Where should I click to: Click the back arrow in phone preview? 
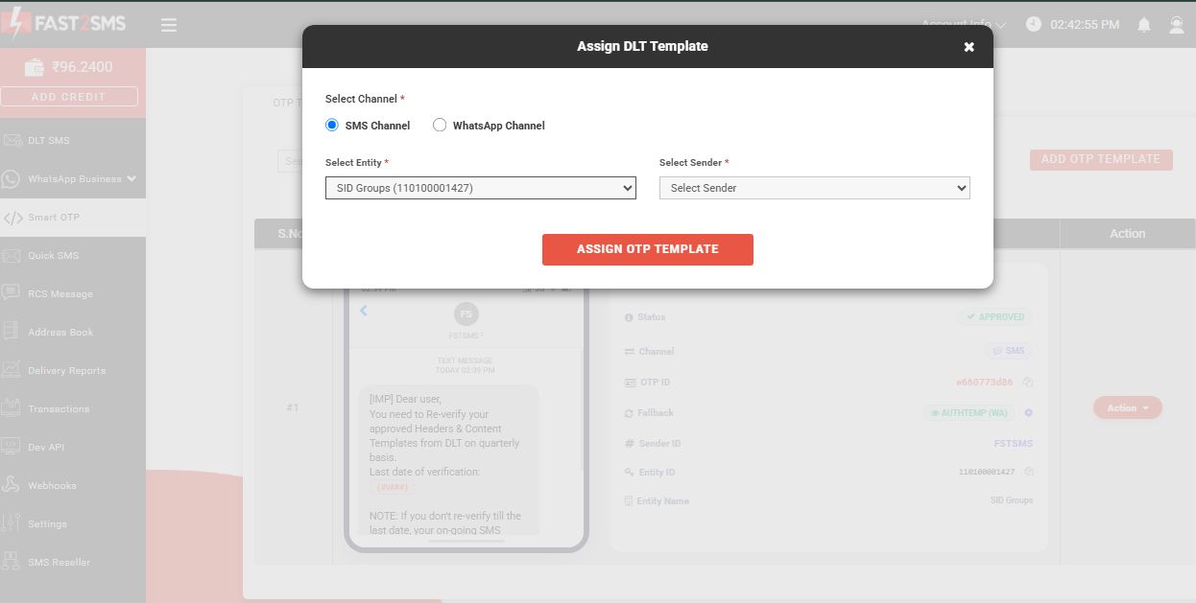364,311
